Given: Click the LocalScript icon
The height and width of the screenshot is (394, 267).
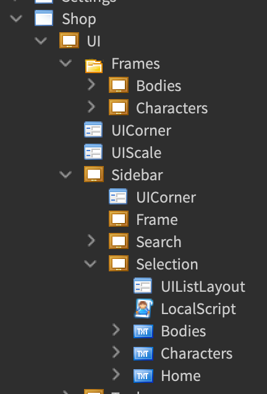Looking at the screenshot, I should [x=144, y=309].
